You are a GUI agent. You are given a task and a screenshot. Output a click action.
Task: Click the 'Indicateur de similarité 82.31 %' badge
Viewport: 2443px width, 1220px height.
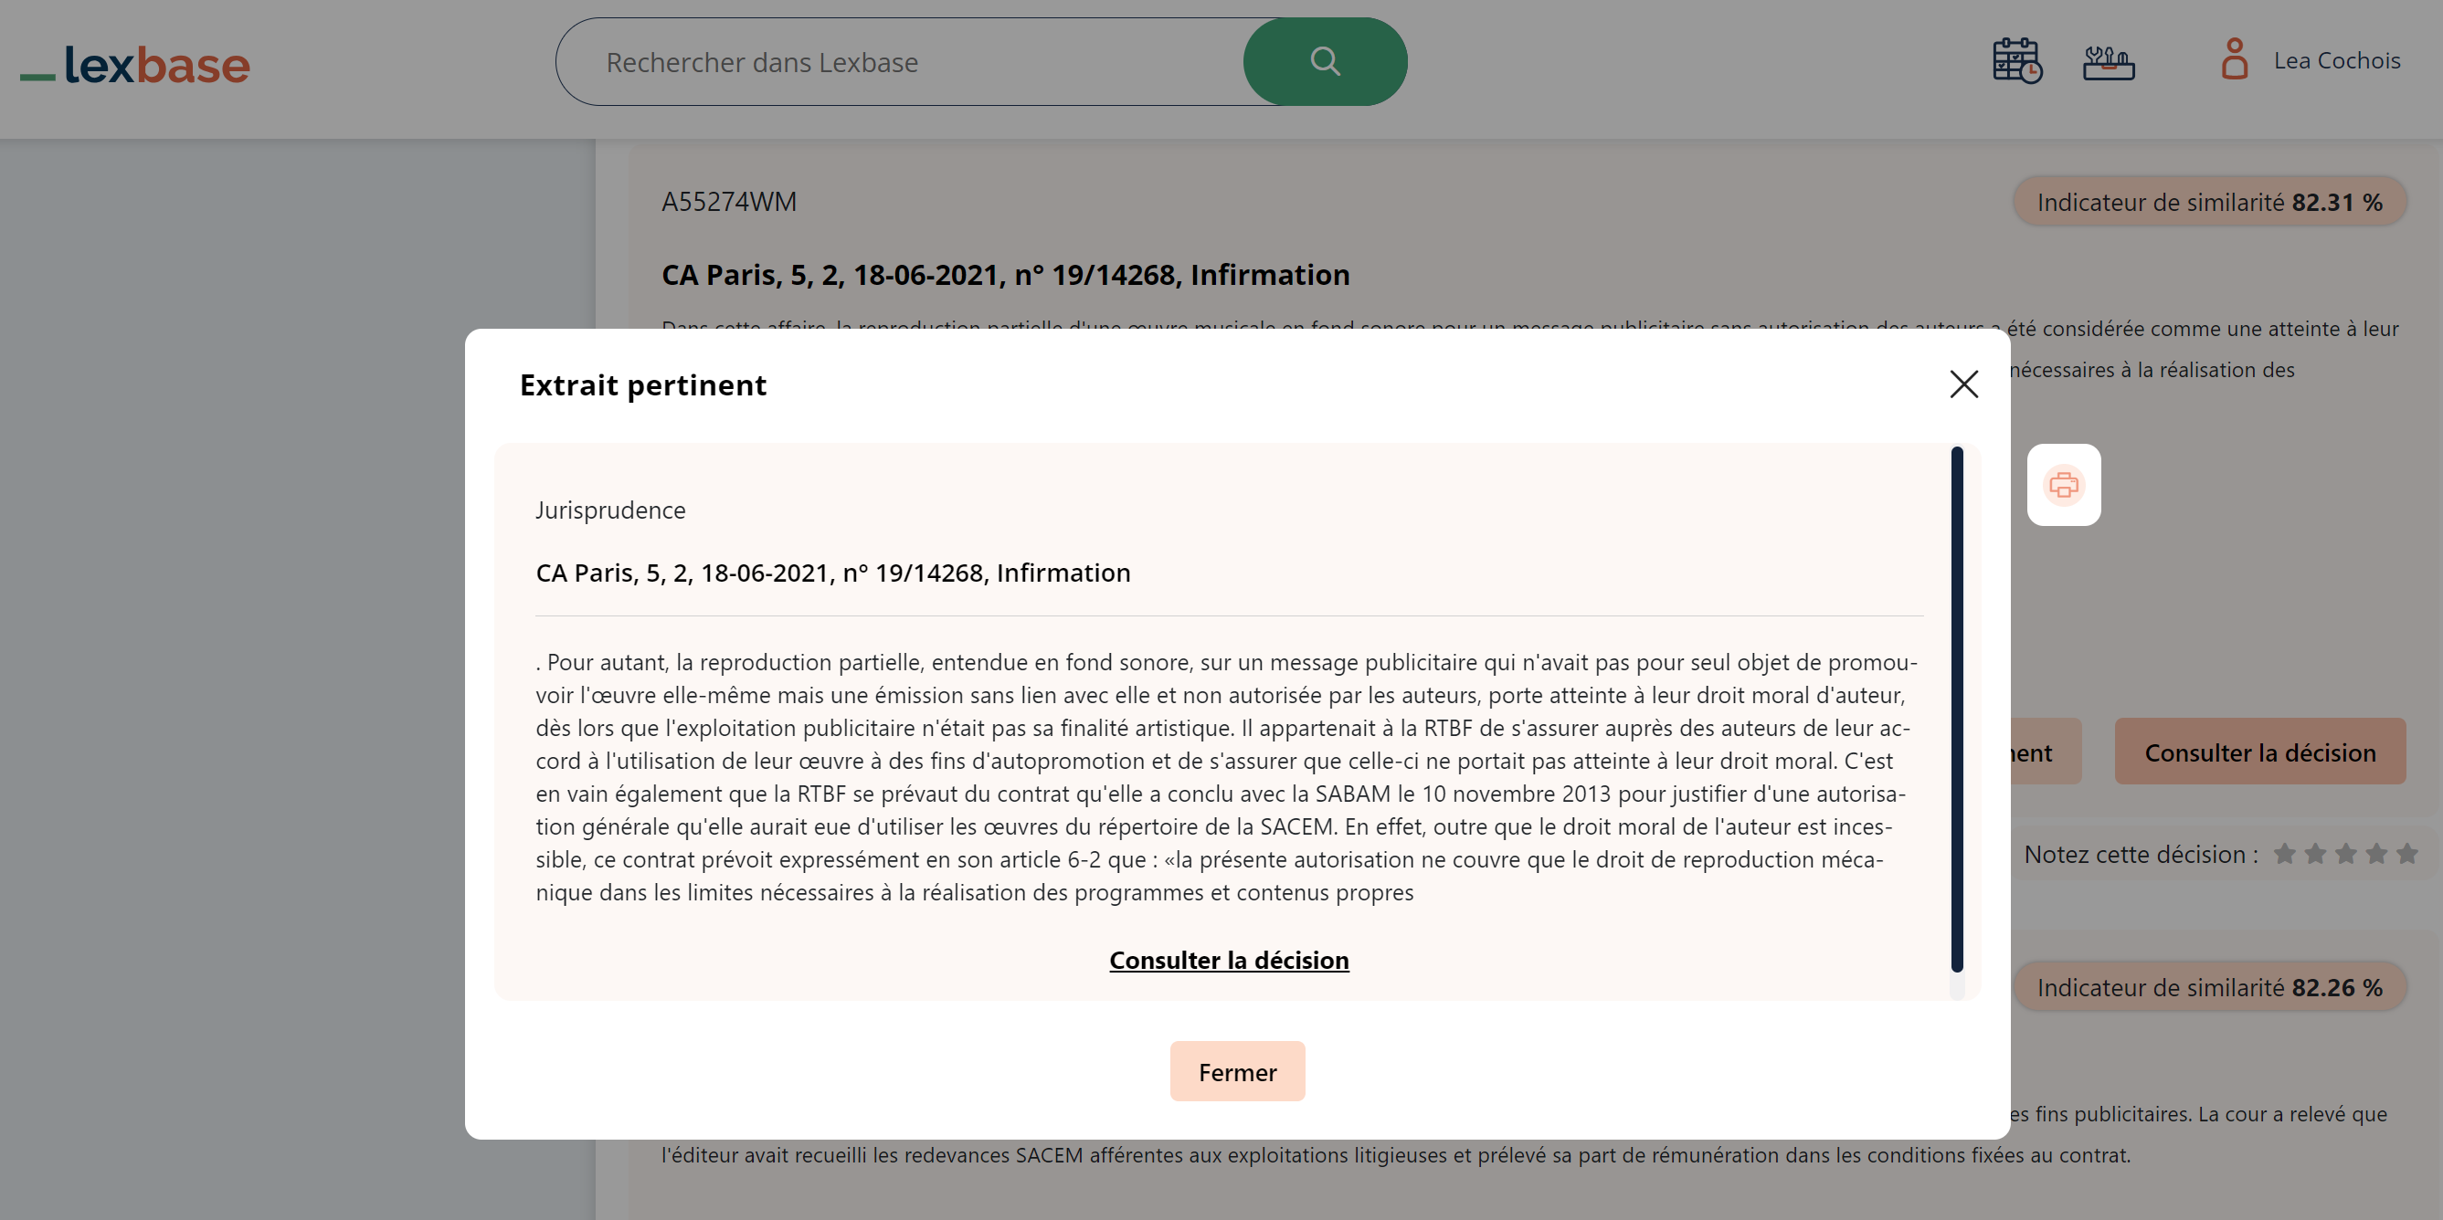pos(2210,201)
